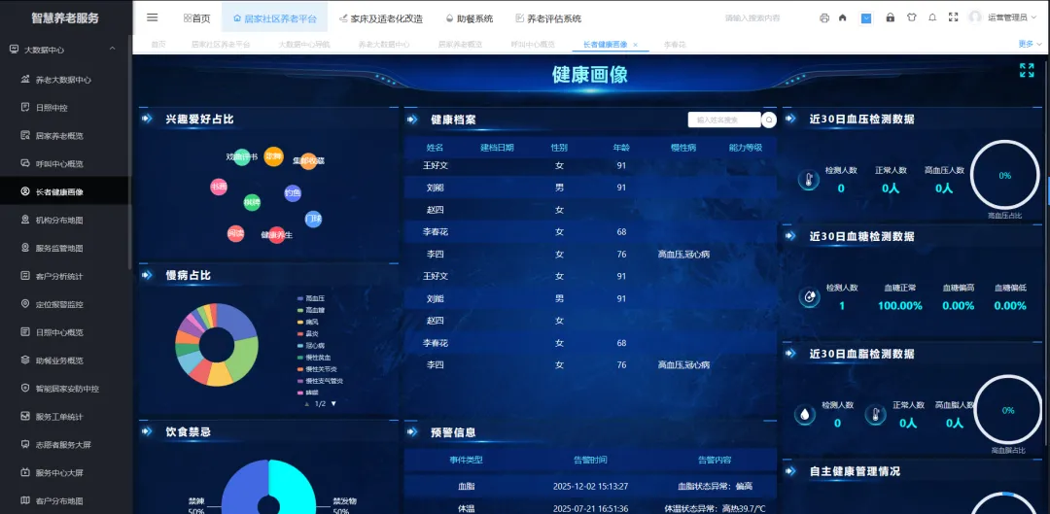Open the 更多 tabs dropdown

click(1030, 44)
